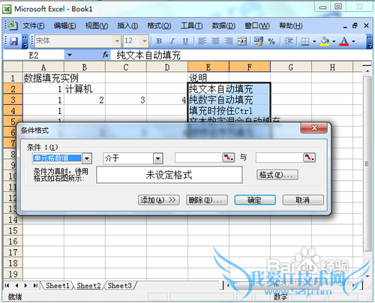Switch to Sheet3 tab
Image resolution: width=375 pixels, height=303 pixels.
click(x=119, y=286)
